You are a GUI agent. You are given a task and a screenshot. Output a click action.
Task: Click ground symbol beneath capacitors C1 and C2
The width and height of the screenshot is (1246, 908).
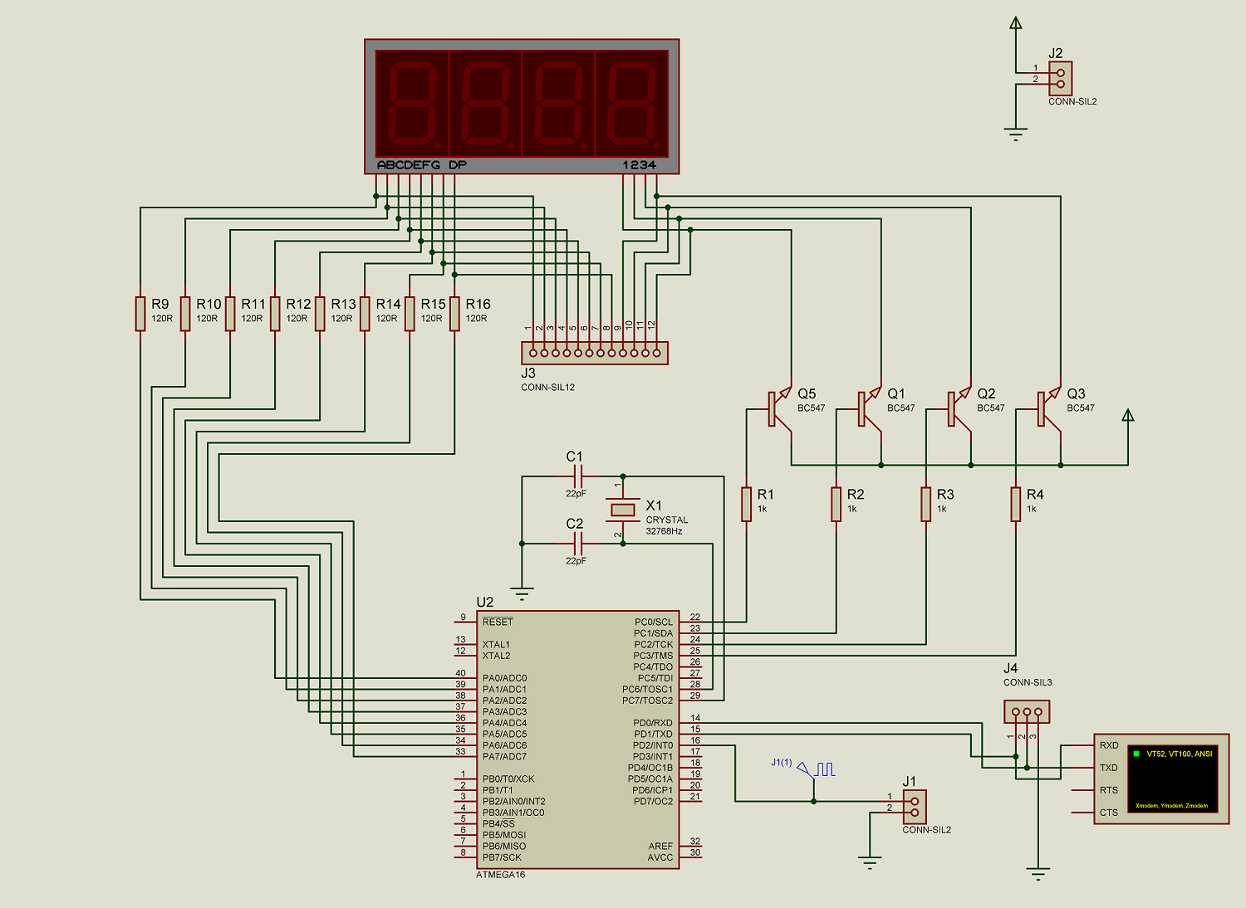tap(522, 593)
